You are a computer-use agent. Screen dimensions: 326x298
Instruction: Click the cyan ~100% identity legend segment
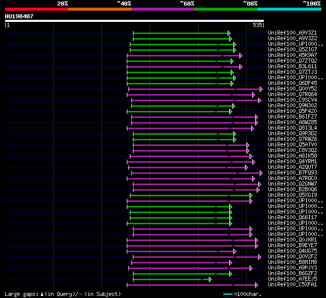[x=290, y=9]
